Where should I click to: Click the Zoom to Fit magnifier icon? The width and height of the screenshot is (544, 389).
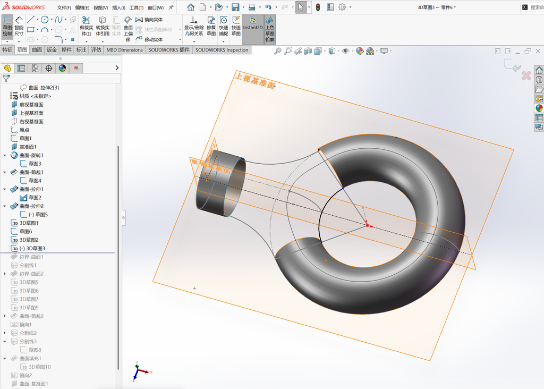278,51
